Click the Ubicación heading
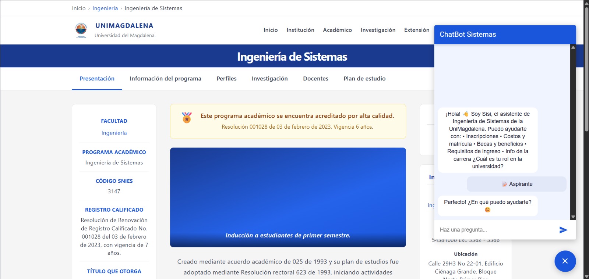The image size is (589, 279). click(466, 254)
